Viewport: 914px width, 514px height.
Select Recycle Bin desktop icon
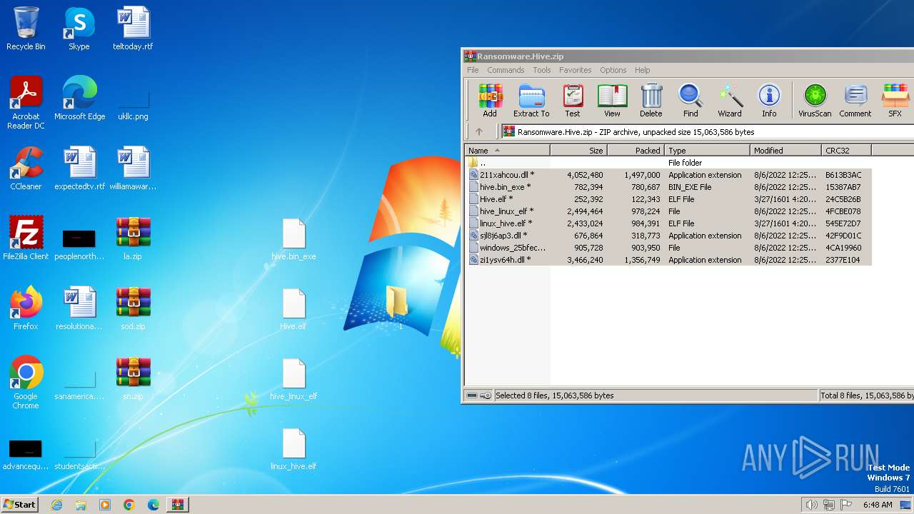[x=26, y=29]
